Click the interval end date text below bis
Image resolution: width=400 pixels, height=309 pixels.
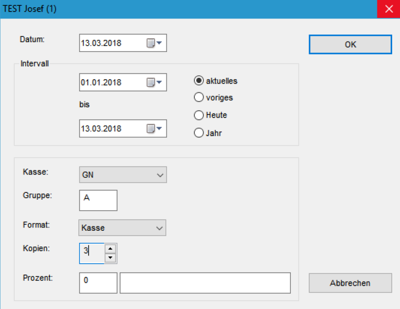pyautogui.click(x=101, y=128)
